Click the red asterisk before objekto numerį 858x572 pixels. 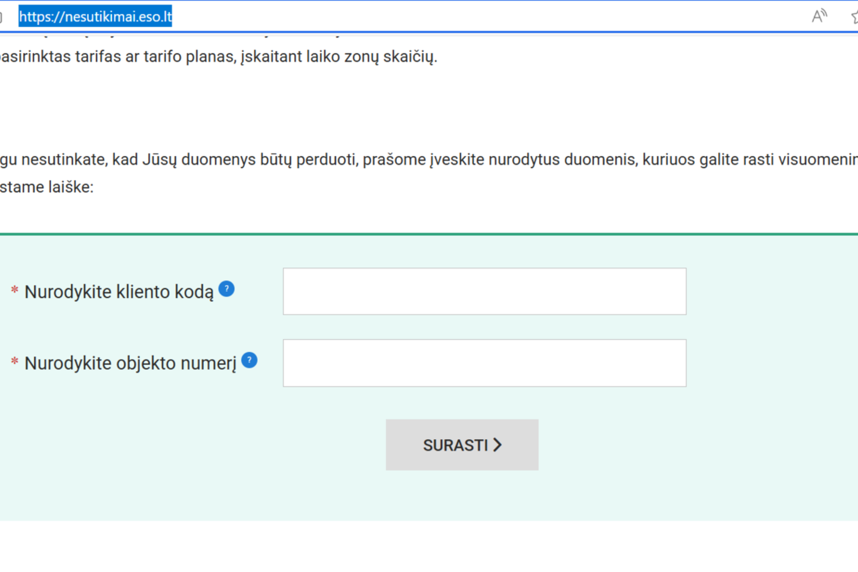point(14,362)
